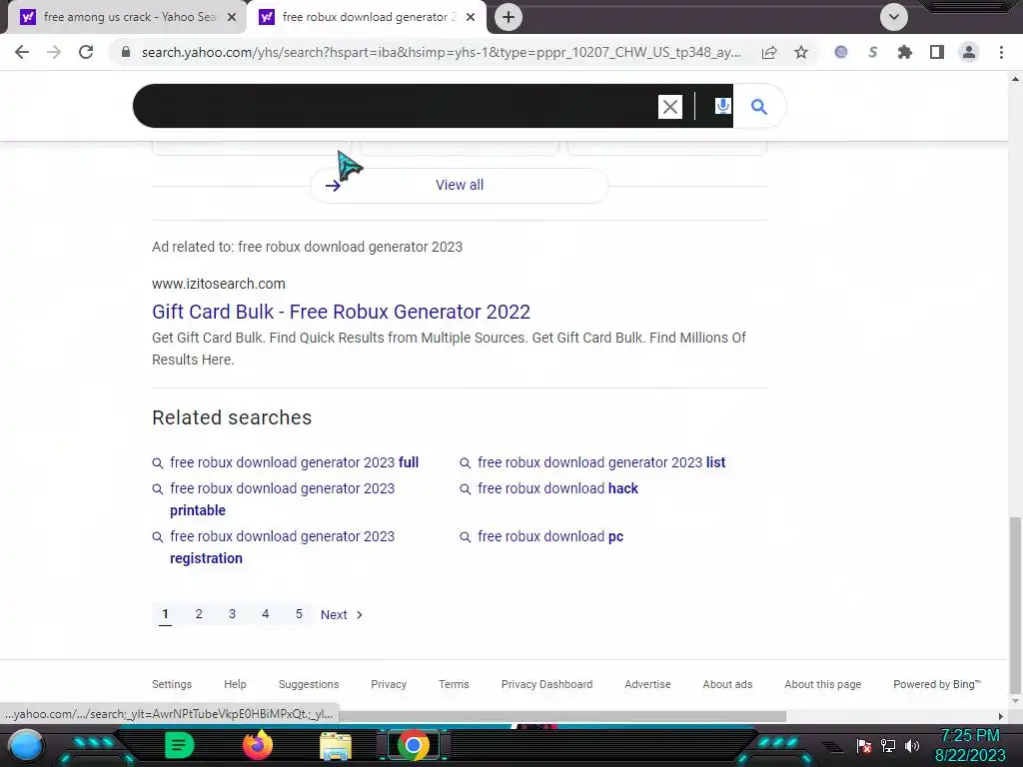Open the purple round extension icon
This screenshot has height=767, width=1023.
(841, 52)
